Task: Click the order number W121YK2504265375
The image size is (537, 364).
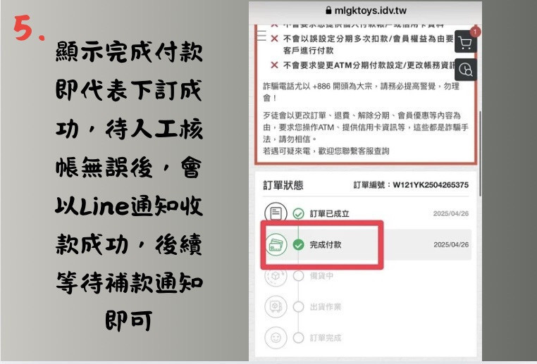Action: [x=431, y=185]
